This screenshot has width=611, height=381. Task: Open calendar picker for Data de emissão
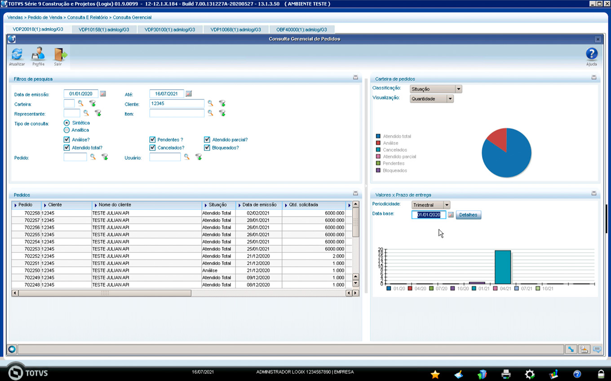pos(103,94)
